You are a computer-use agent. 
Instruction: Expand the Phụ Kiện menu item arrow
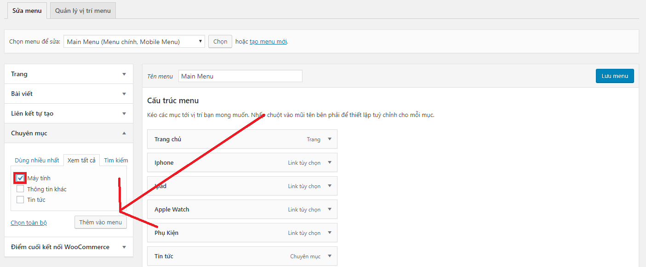coord(329,233)
